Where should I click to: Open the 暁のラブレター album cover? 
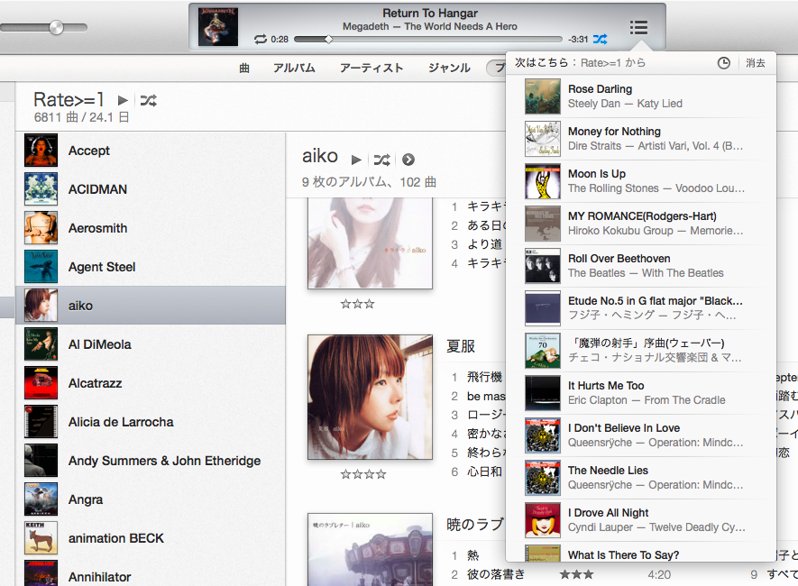tap(370, 549)
